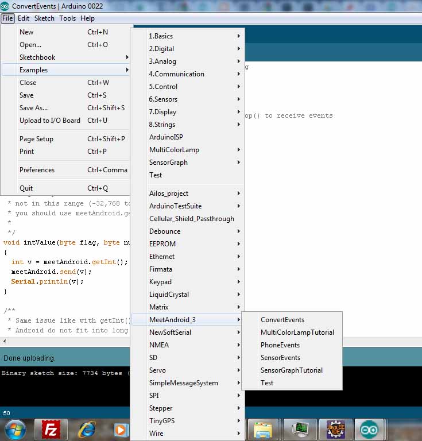Viewport: 422px width, 441px height.
Task: Expand the 2.Digital examples category
Action: pyautogui.click(x=188, y=49)
